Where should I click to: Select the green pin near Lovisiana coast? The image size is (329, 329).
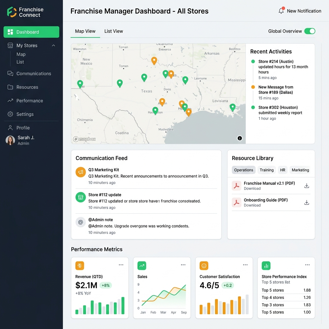233,107
